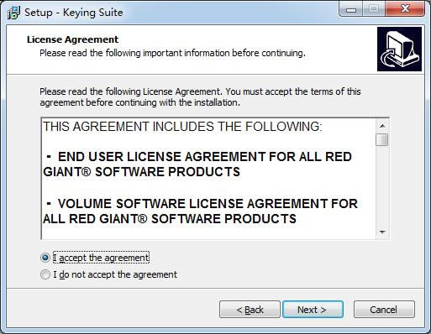
Task: Click the installer computer graphic in header
Action: pos(399,50)
